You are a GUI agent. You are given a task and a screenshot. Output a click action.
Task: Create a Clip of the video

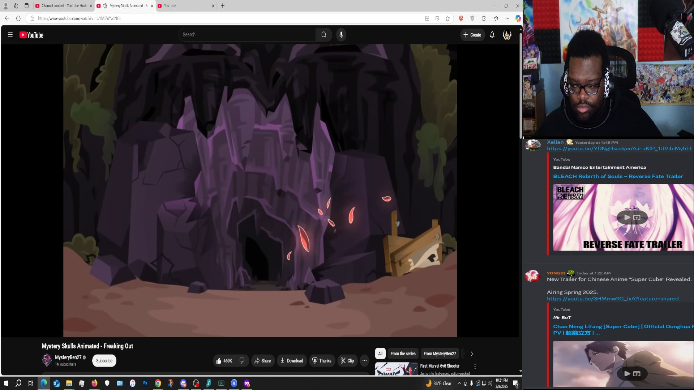click(x=347, y=361)
